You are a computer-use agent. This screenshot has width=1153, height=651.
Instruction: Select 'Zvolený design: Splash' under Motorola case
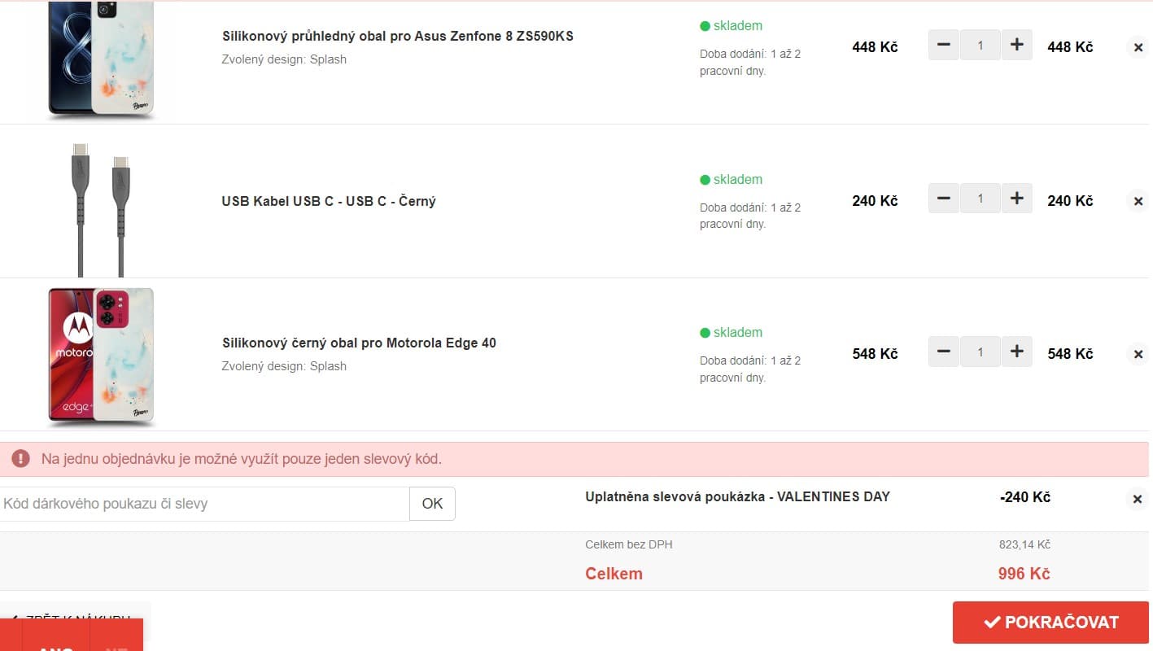point(284,366)
